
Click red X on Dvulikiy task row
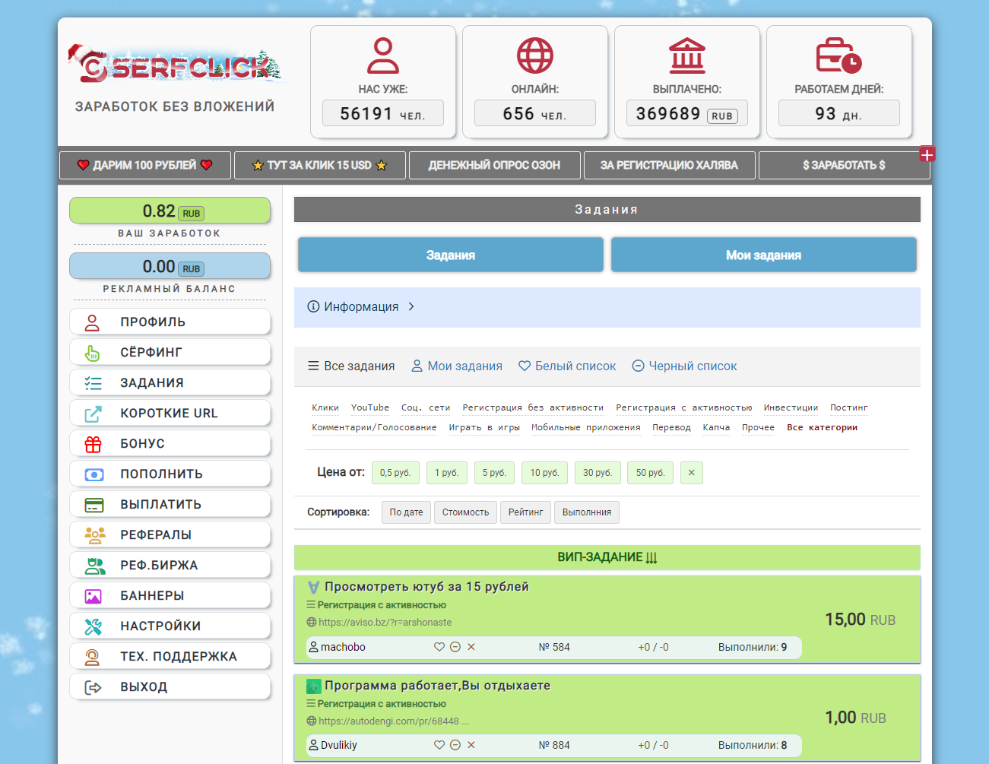(x=471, y=745)
